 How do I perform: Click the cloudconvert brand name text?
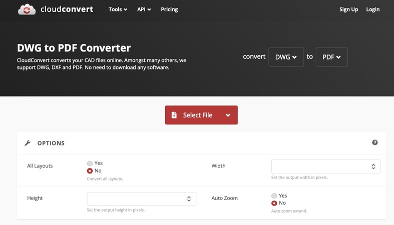67,9
